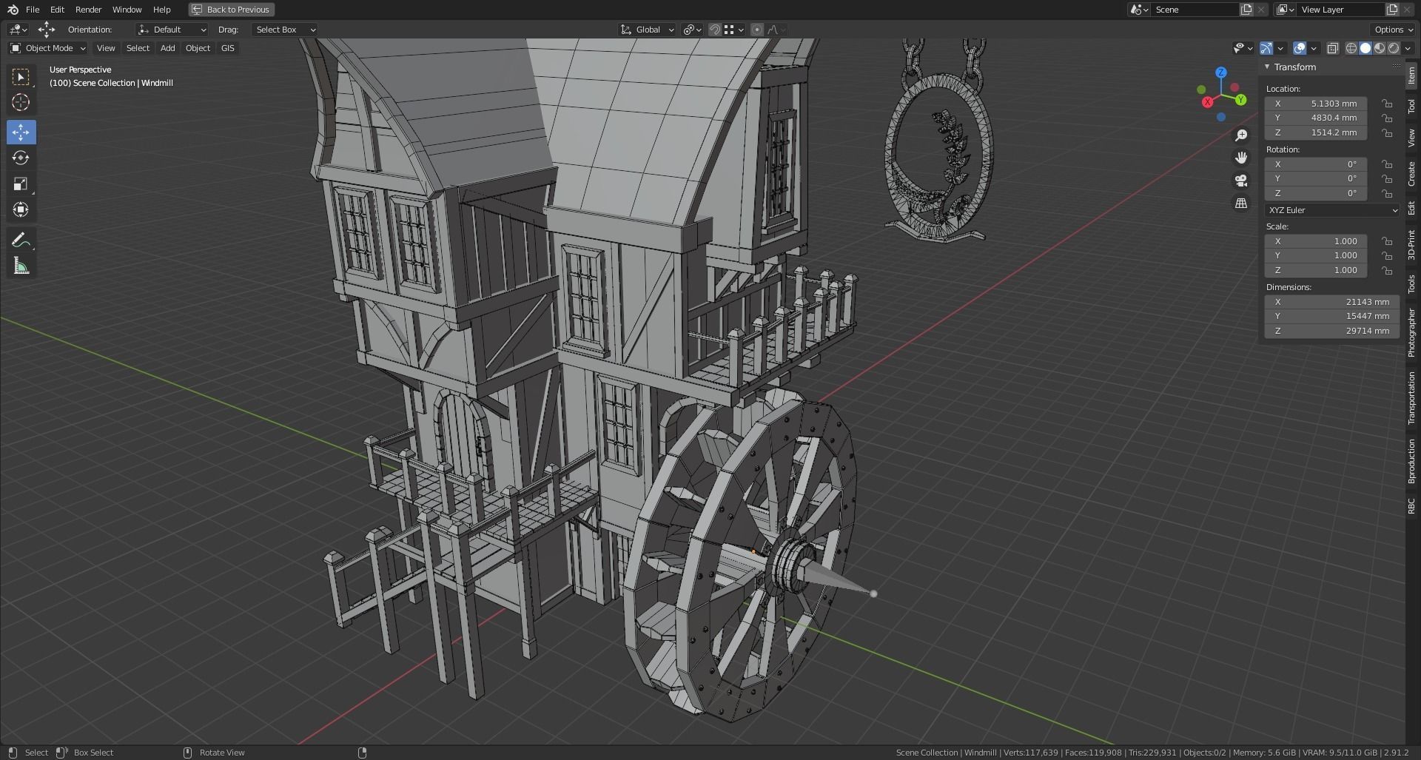The width and height of the screenshot is (1421, 760).
Task: Collapse the Transform panel
Action: pos(1267,67)
